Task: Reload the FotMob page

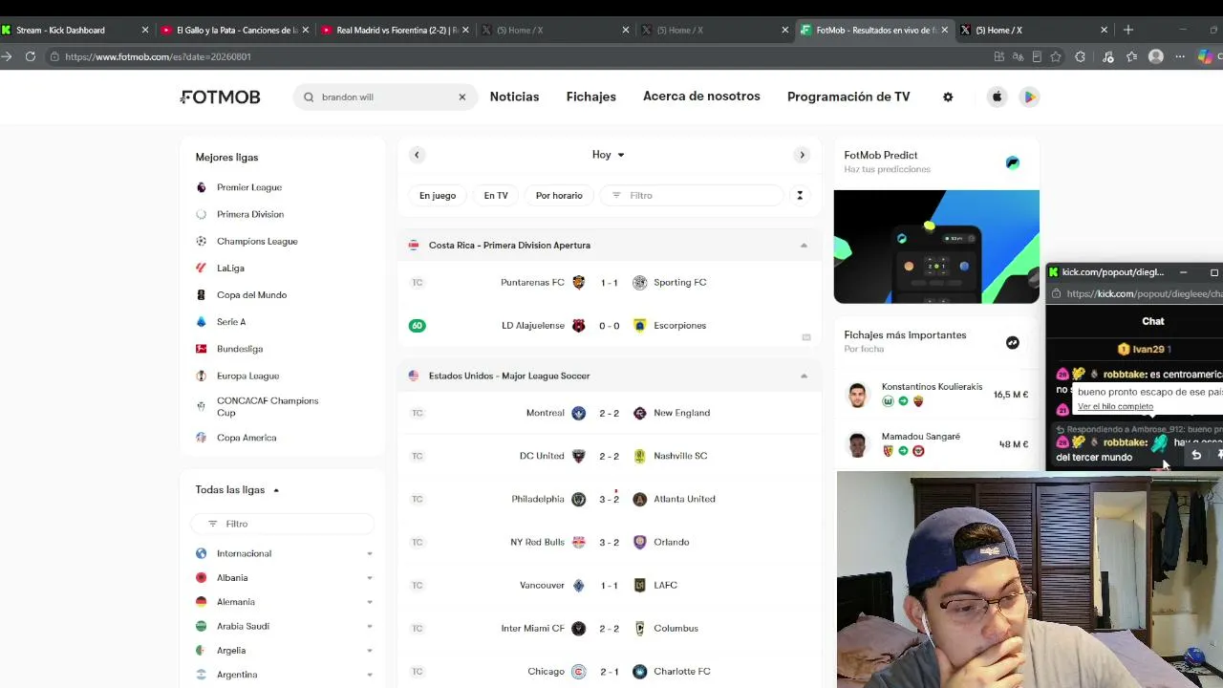Action: (31, 57)
